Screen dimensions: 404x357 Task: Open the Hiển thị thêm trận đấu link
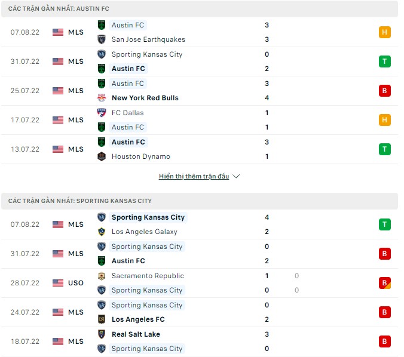pos(194,177)
